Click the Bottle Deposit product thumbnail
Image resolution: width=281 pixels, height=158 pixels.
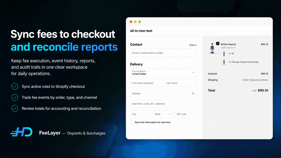(x=212, y=48)
